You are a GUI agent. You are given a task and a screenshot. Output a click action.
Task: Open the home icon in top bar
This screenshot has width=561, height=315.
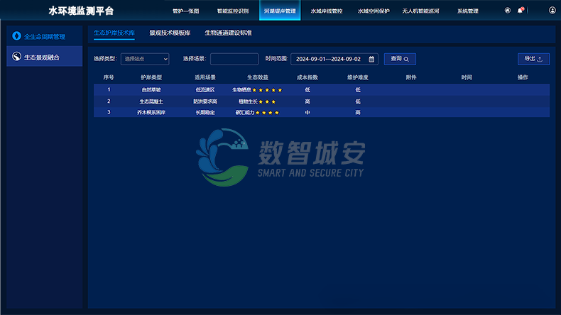click(507, 11)
